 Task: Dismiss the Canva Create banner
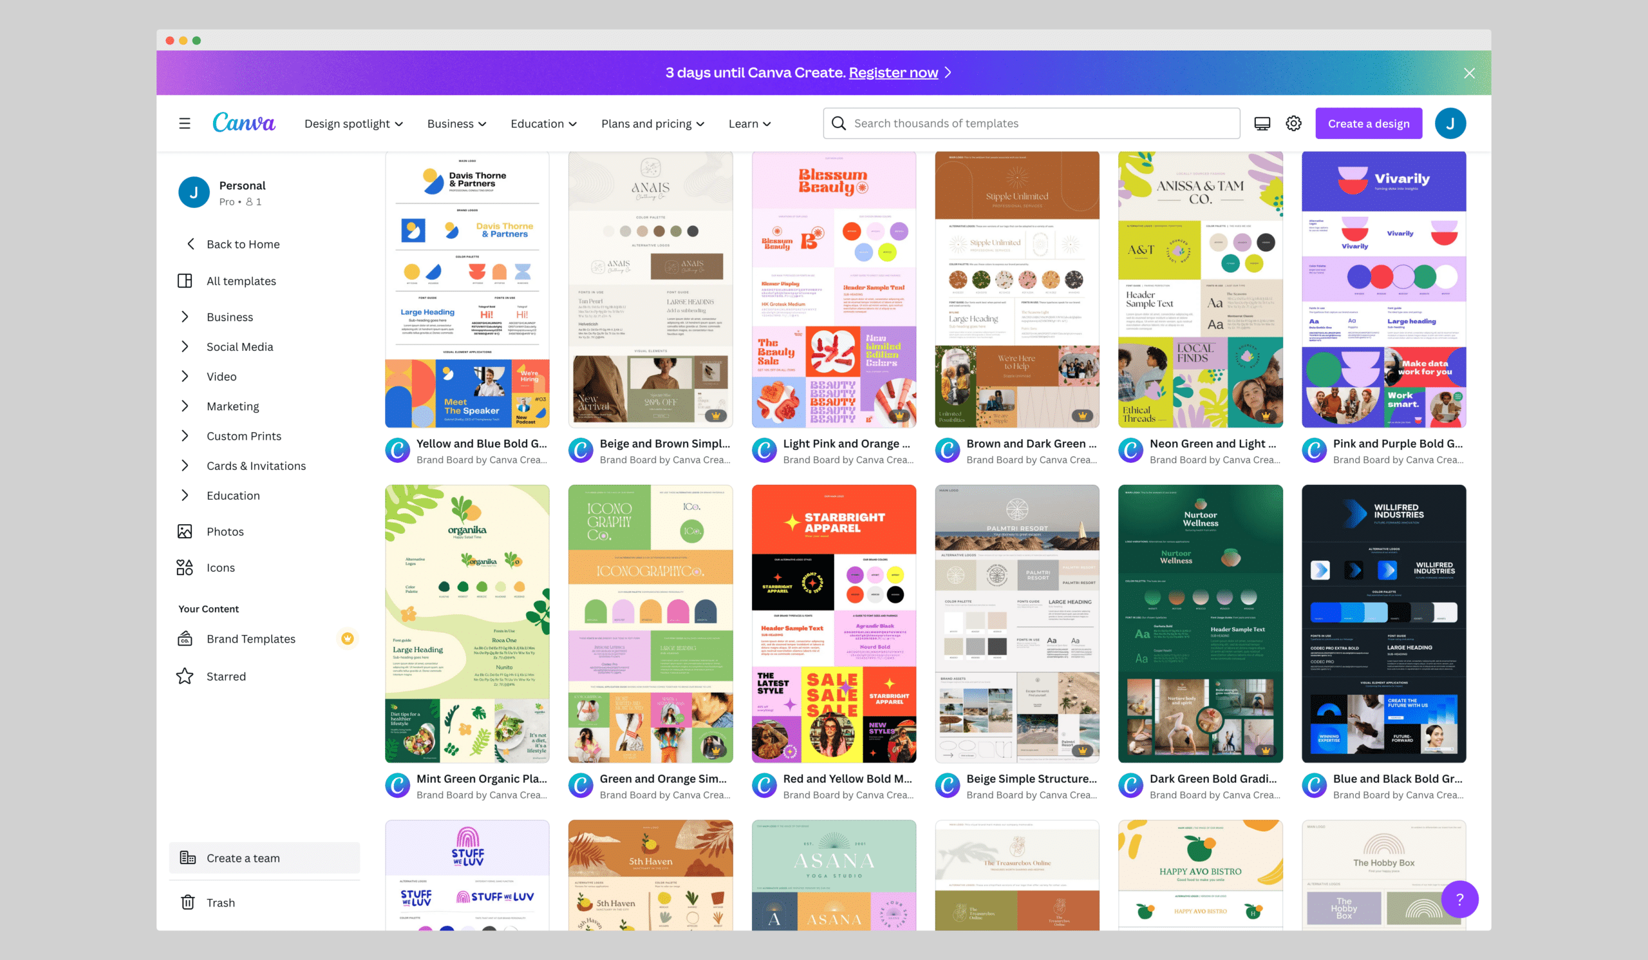[x=1469, y=73]
